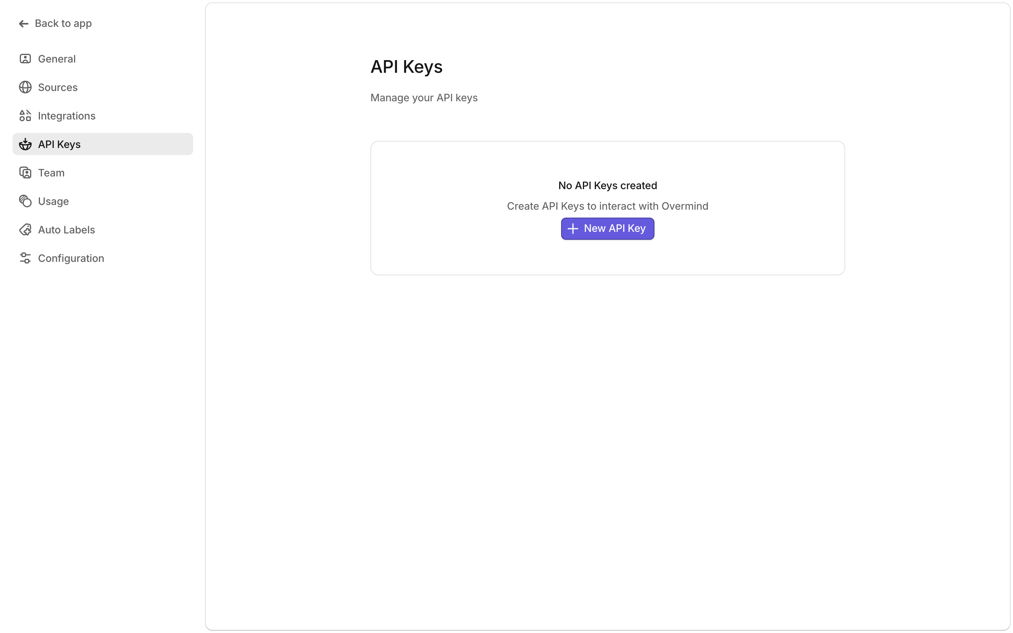The width and height of the screenshot is (1013, 633).
Task: Open the Configuration settings page
Action: tap(71, 258)
